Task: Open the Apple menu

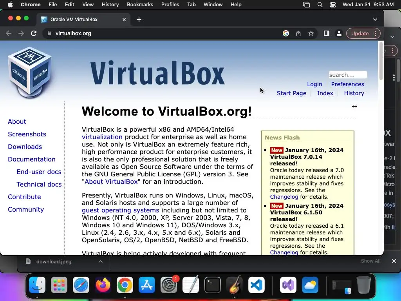Action: click(10, 5)
